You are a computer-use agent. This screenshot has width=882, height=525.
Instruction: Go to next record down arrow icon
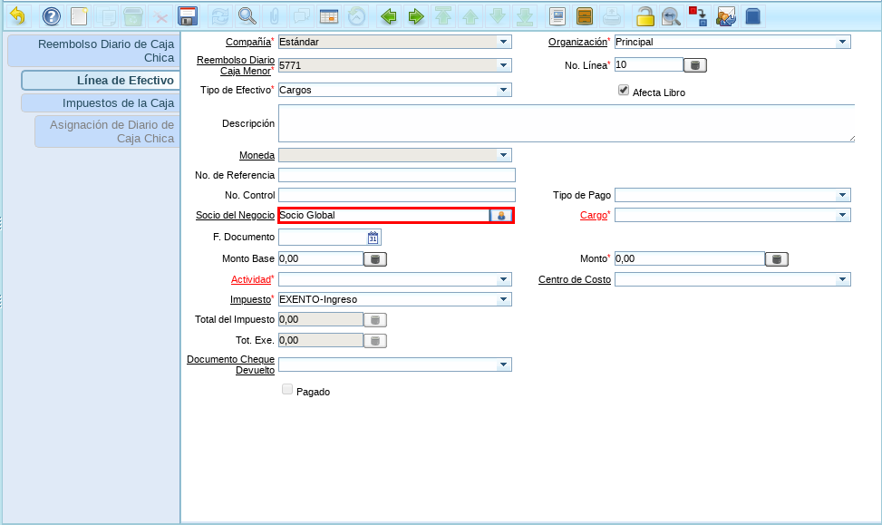click(498, 16)
